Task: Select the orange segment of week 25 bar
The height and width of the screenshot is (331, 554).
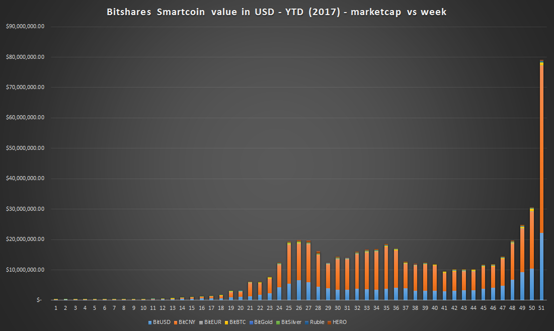Action: (289, 264)
